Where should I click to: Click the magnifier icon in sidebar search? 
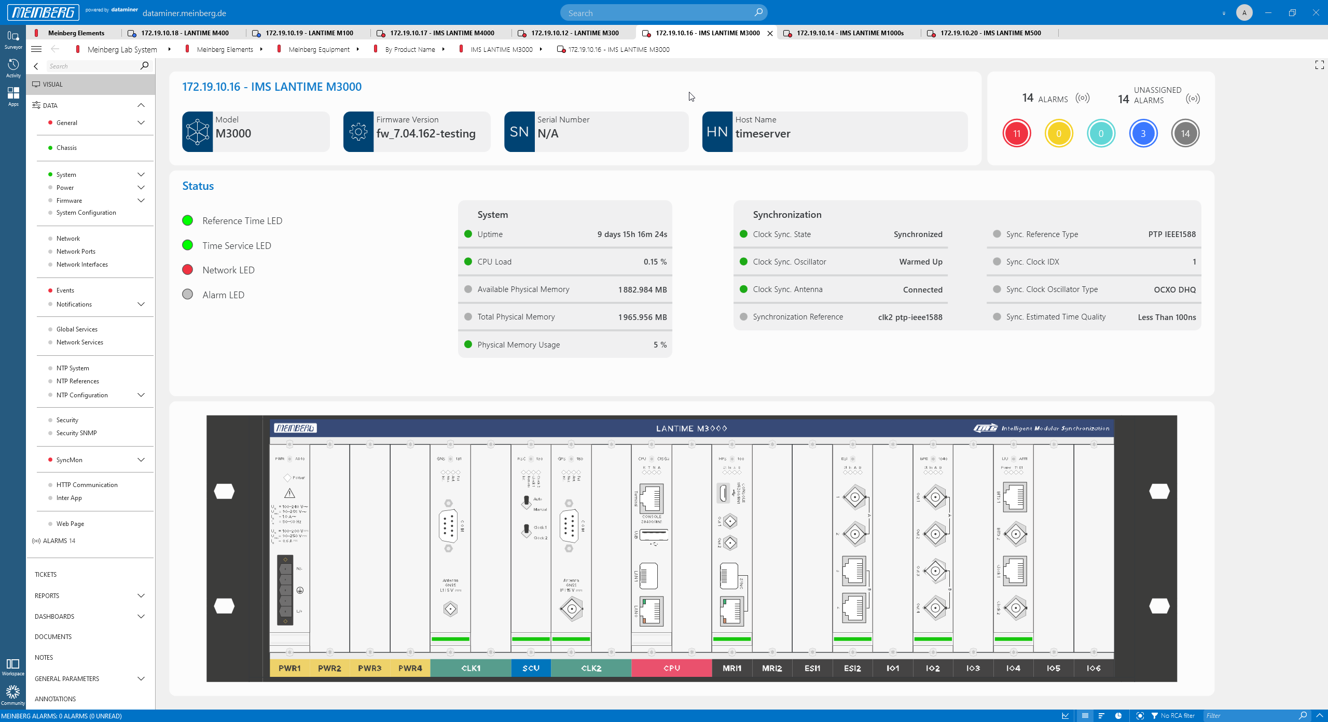pyautogui.click(x=144, y=66)
